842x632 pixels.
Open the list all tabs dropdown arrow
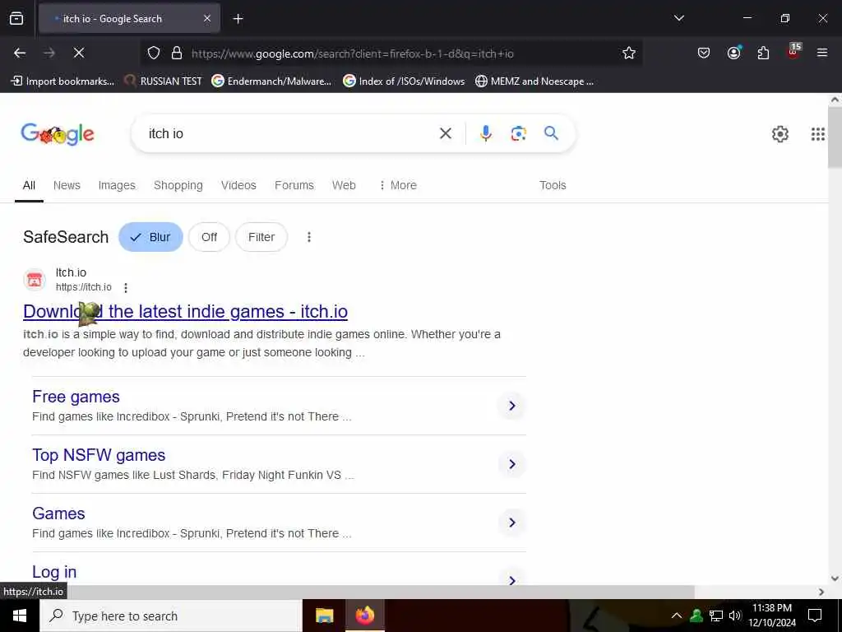click(x=678, y=18)
